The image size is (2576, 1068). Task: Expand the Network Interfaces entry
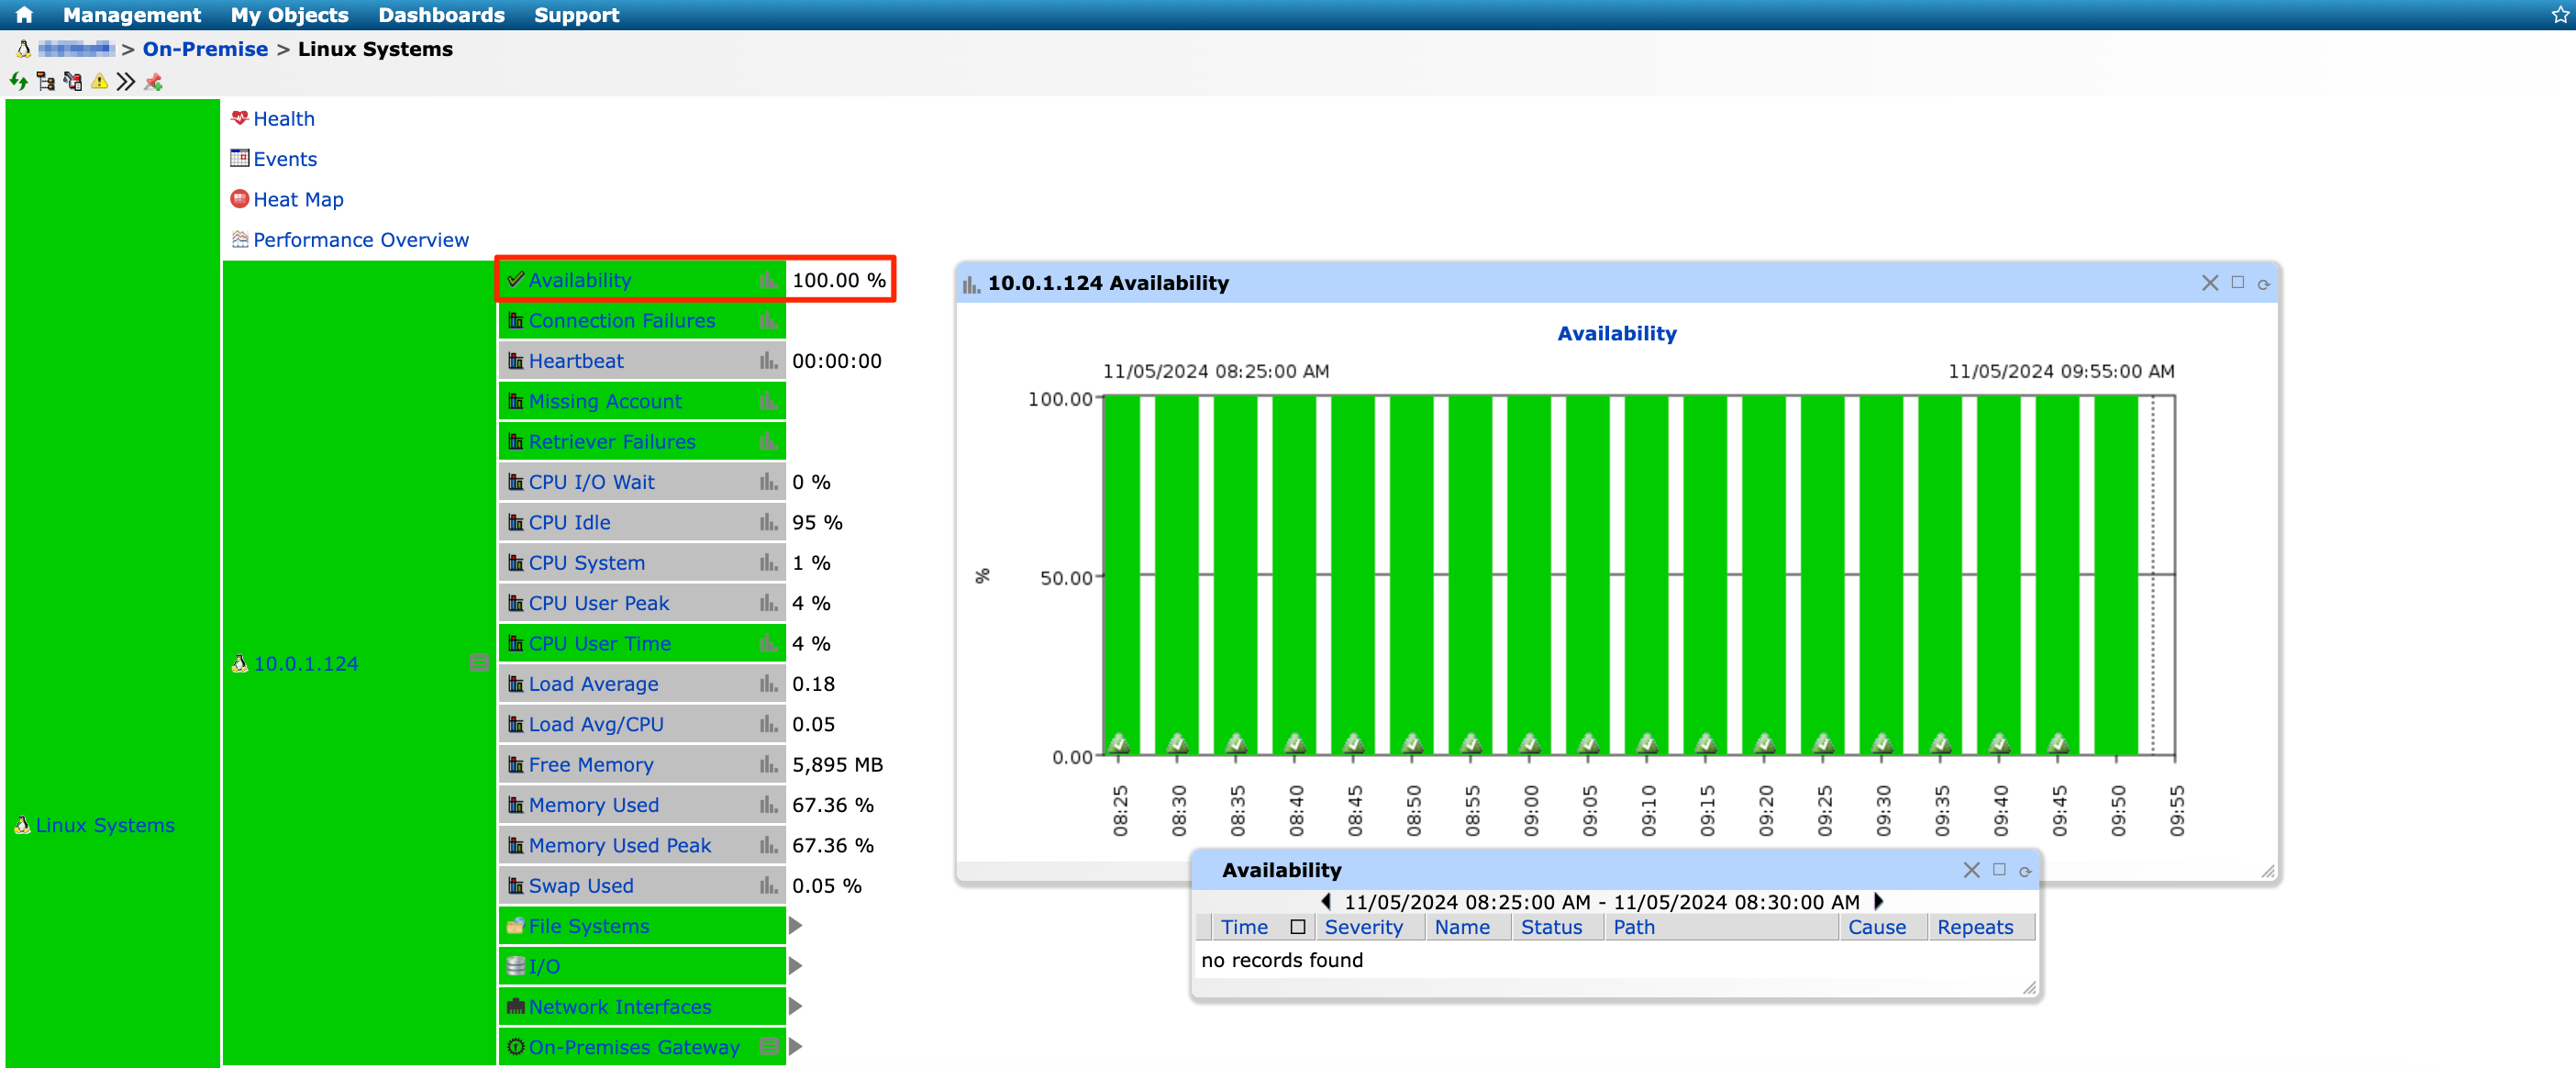pyautogui.click(x=795, y=1006)
